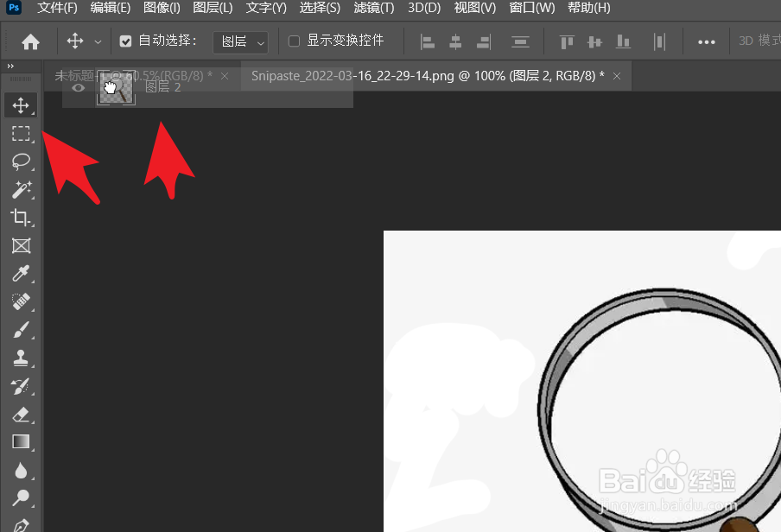781x532 pixels.
Task: Select the Move tool
Action: [21, 105]
